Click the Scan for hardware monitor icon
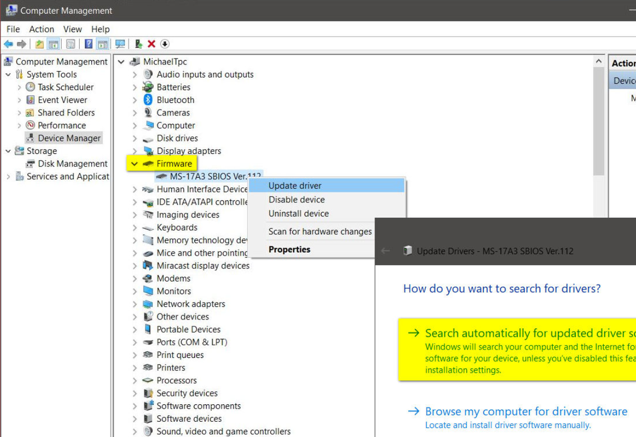 (x=120, y=44)
